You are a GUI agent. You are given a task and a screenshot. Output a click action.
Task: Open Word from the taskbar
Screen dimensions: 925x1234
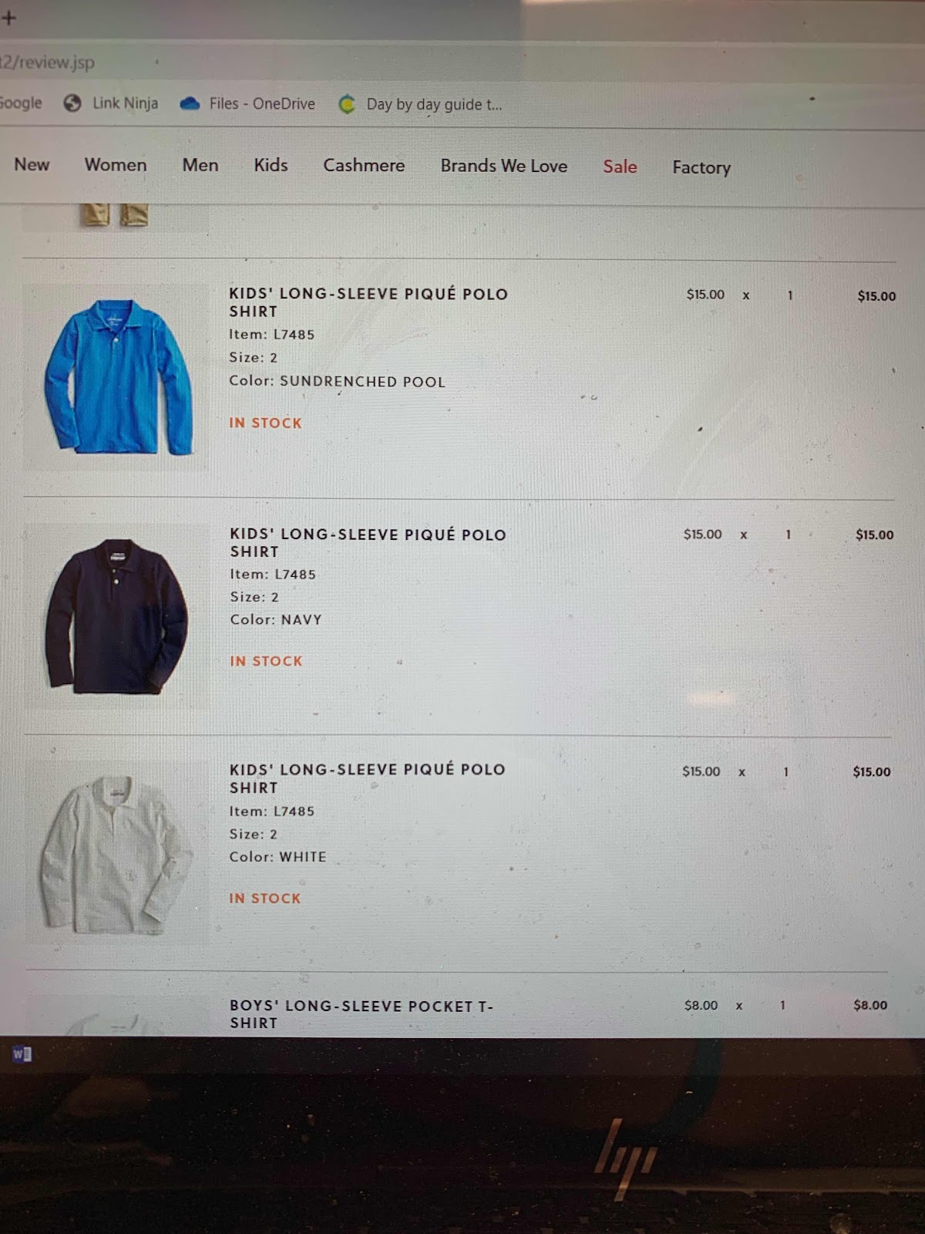tap(22, 1054)
